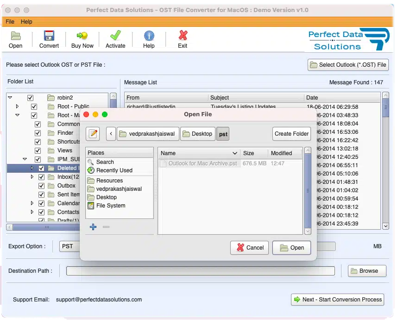Open the Help menu

point(26,22)
